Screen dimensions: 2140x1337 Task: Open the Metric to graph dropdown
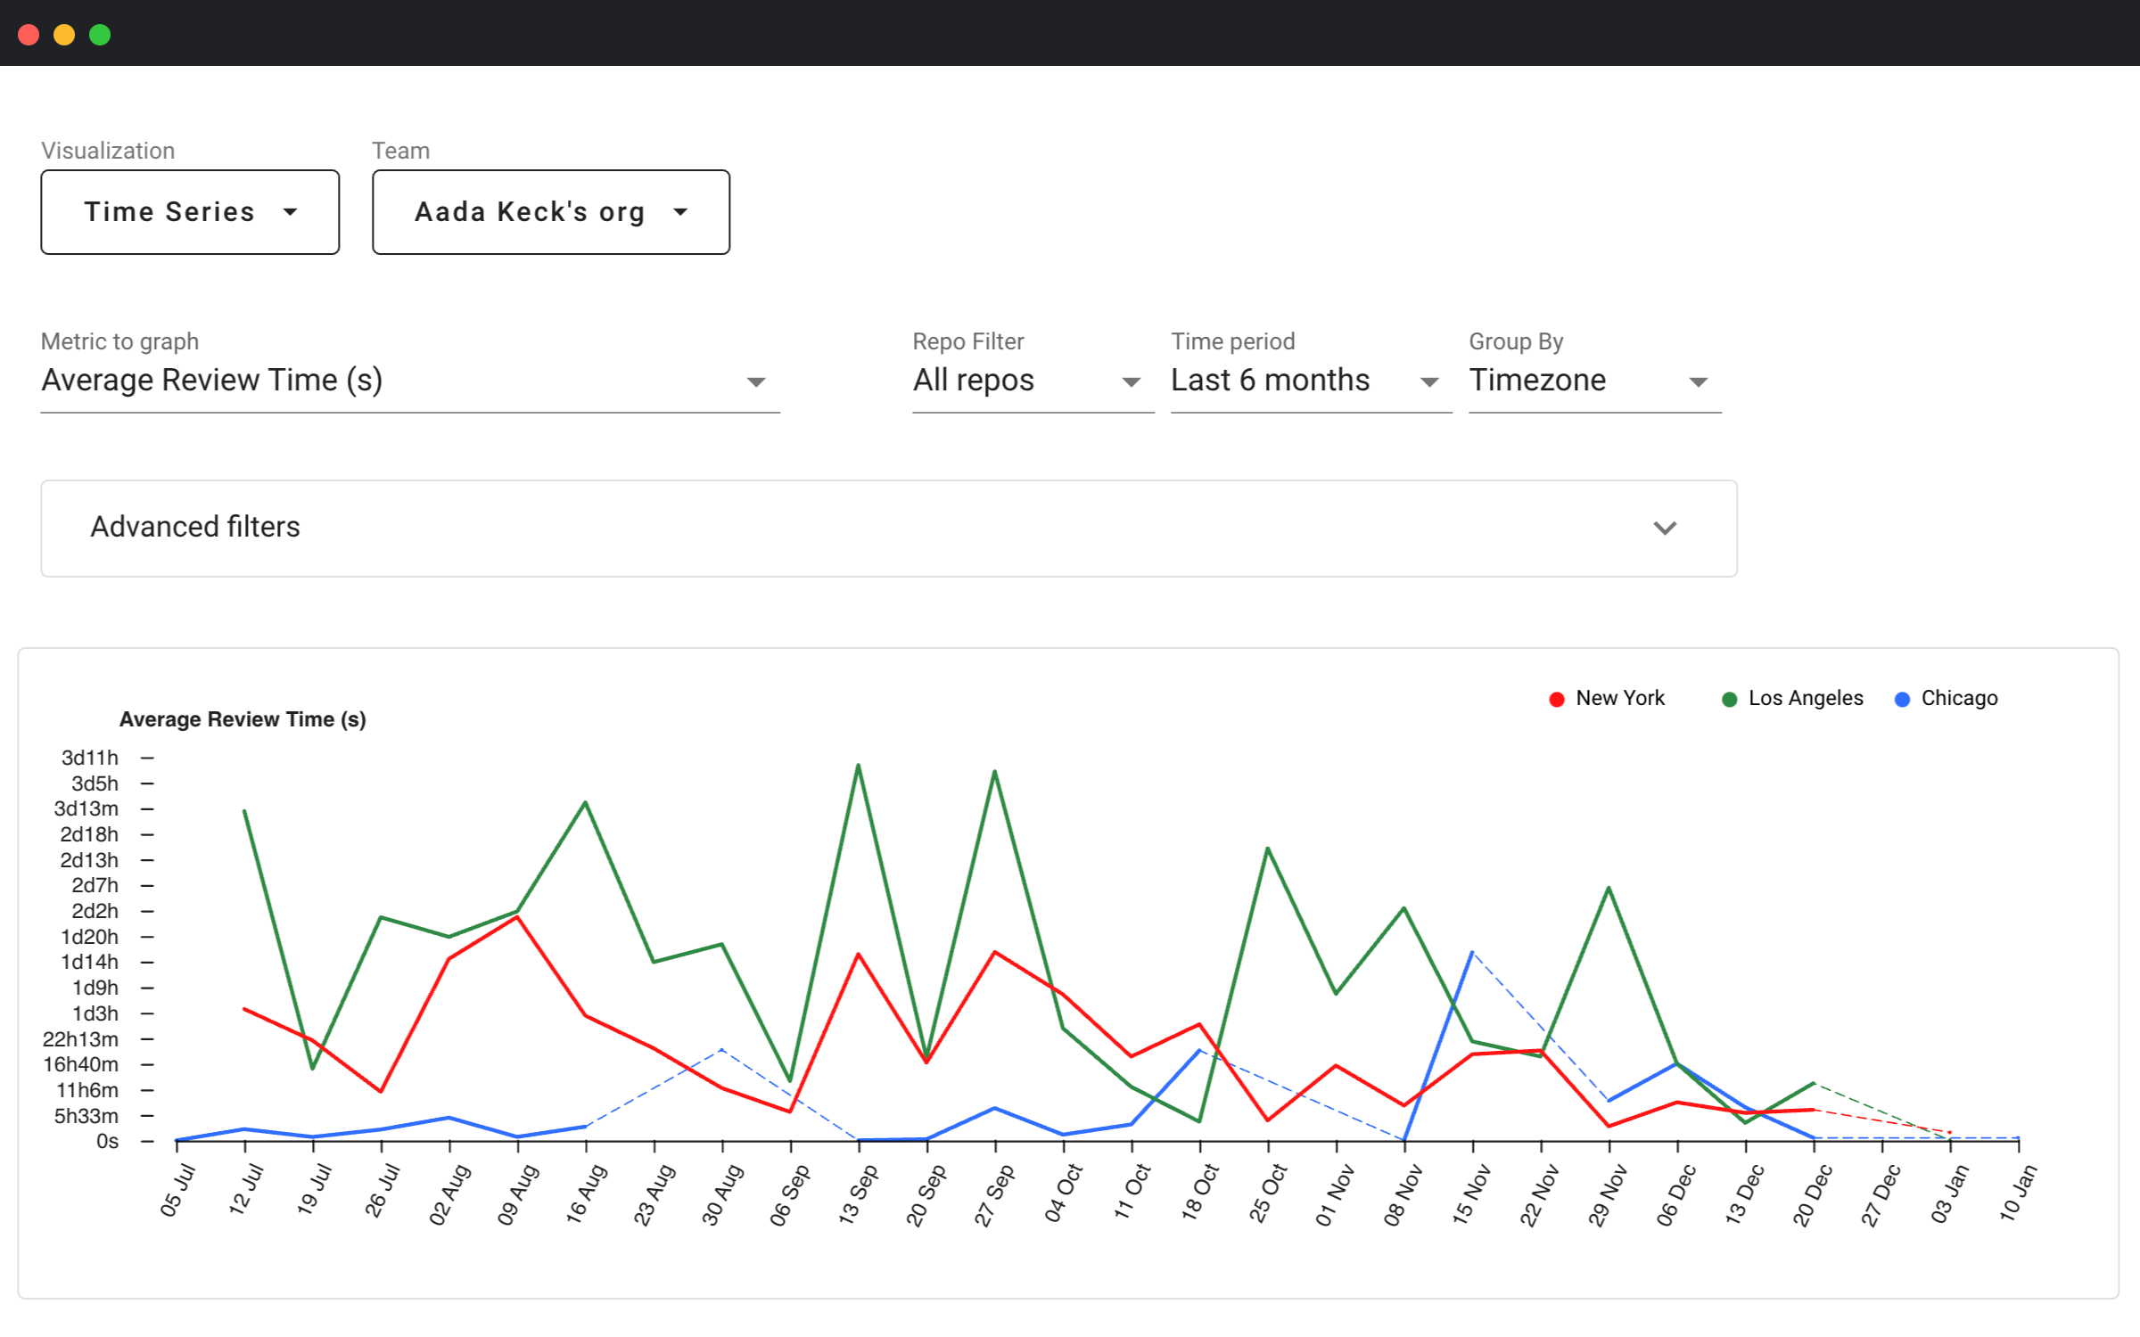point(409,381)
